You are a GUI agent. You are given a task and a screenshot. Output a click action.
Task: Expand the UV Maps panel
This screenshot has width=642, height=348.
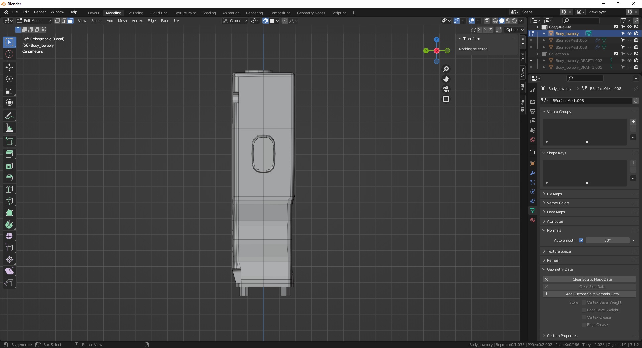click(554, 194)
